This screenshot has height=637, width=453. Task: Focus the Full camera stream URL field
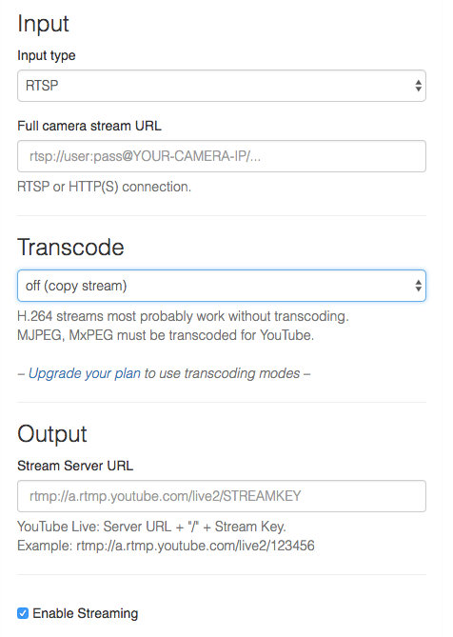221,156
